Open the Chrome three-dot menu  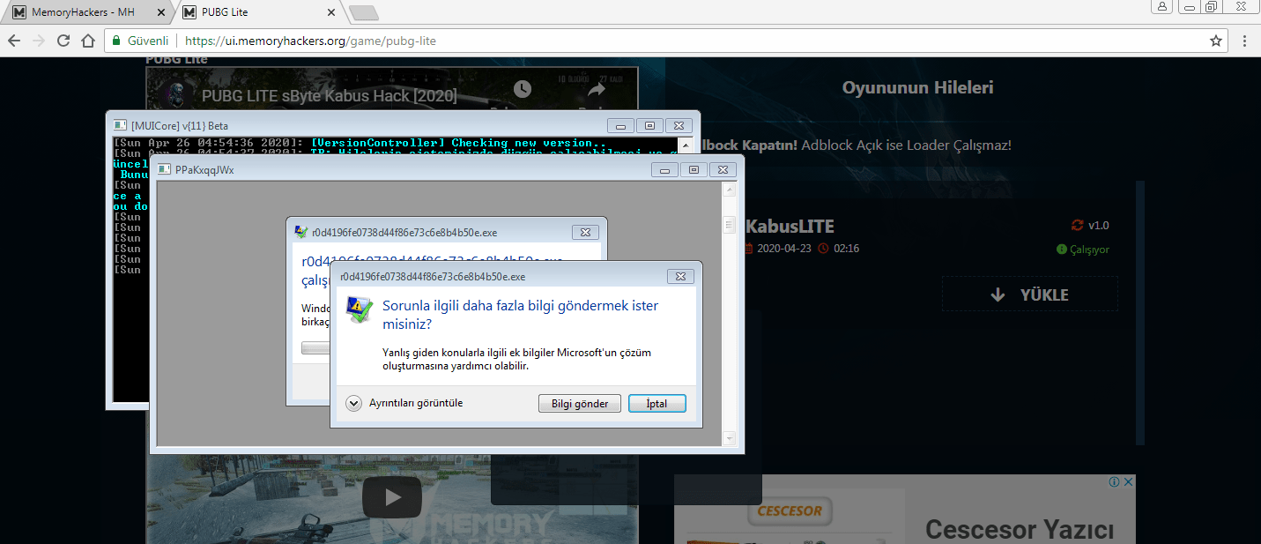1244,41
